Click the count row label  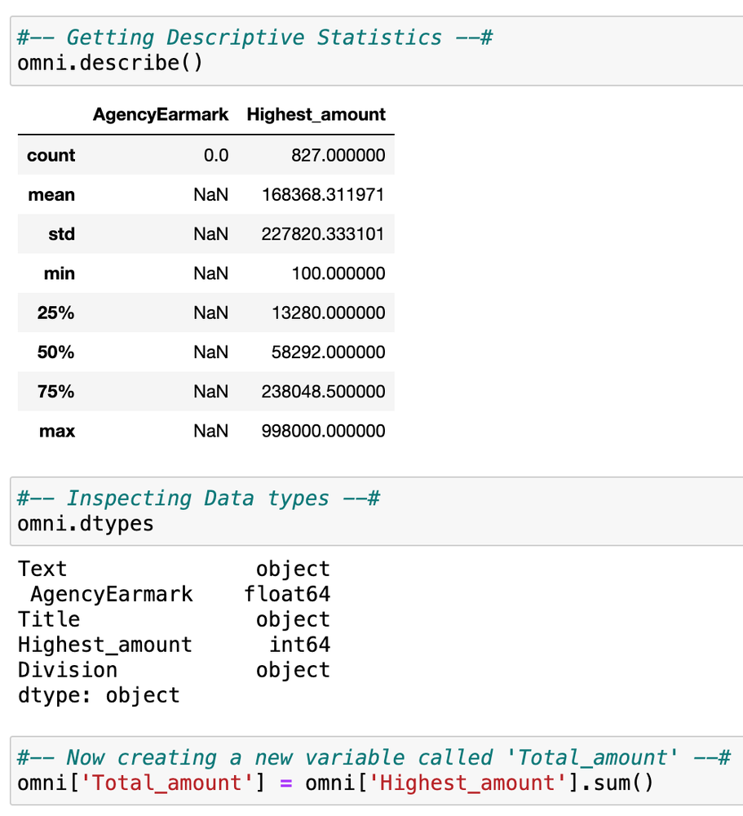tap(51, 155)
